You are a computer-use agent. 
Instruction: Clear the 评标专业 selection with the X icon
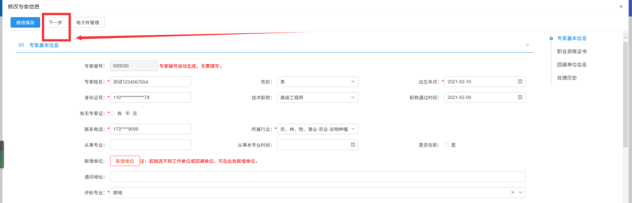[x=513, y=193]
